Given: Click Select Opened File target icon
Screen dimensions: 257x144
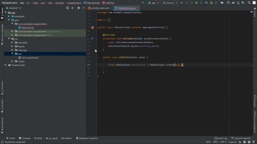Looking at the screenshot, I should [67, 8].
